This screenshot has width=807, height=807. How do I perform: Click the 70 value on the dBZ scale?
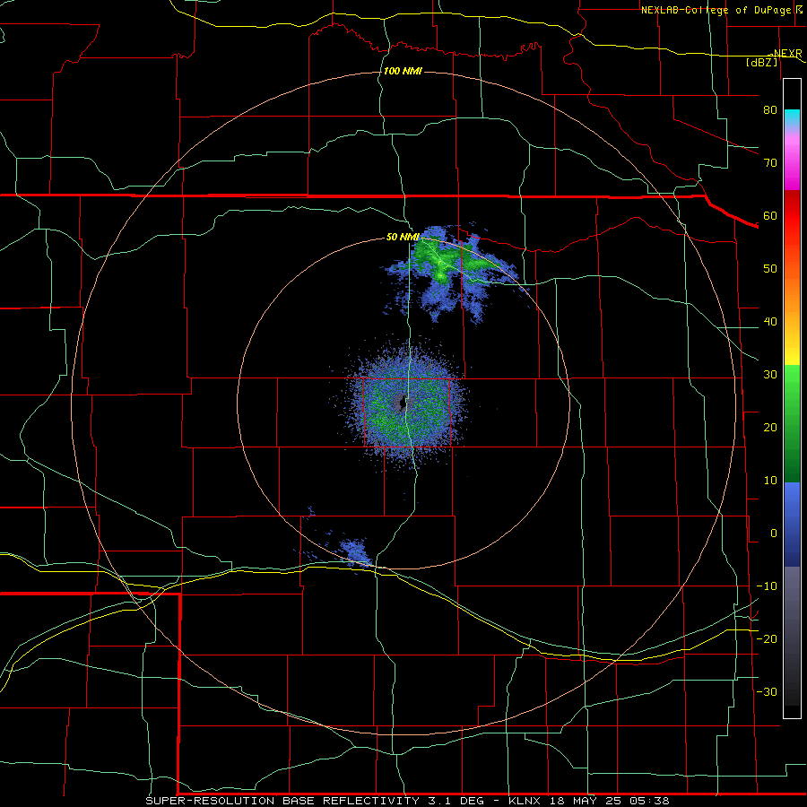coord(770,162)
